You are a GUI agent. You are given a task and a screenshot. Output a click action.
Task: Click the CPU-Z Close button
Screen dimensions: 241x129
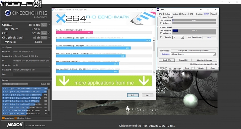[x=213, y=68]
